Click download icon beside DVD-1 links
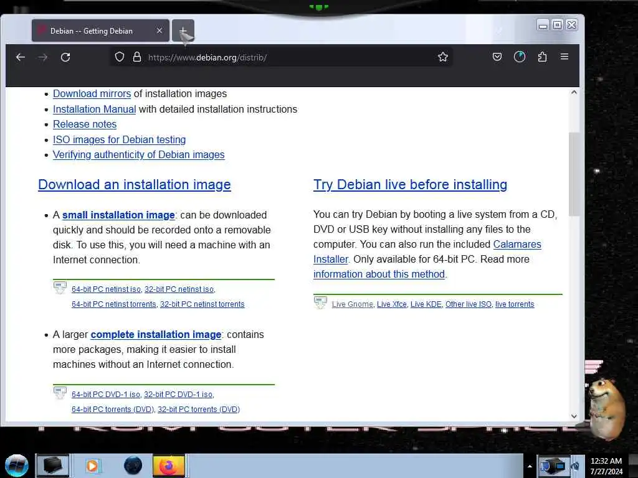Viewport: 638px width, 478px height. (x=60, y=393)
